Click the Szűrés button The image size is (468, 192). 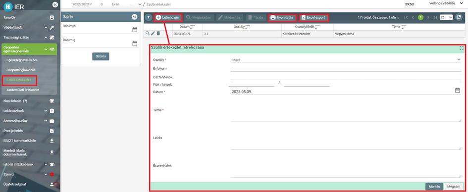coord(101,56)
